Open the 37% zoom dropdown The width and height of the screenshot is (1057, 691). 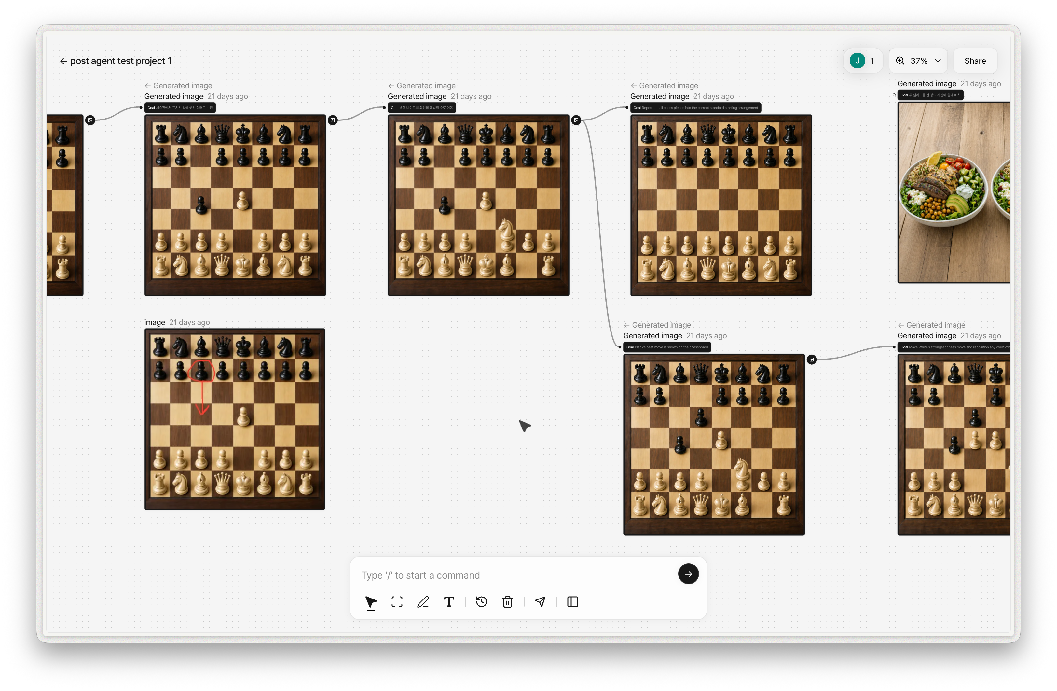point(918,61)
